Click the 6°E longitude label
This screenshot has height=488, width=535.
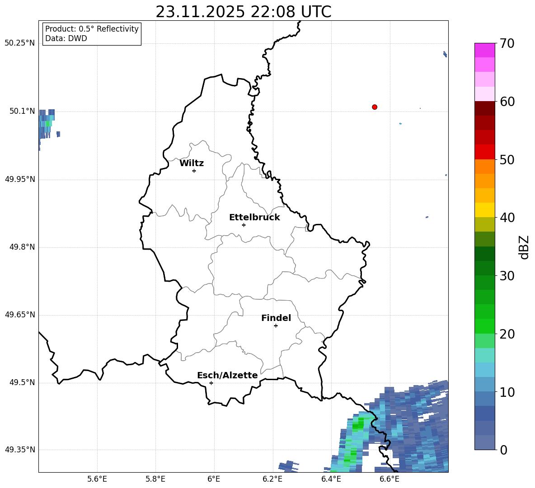tap(214, 479)
